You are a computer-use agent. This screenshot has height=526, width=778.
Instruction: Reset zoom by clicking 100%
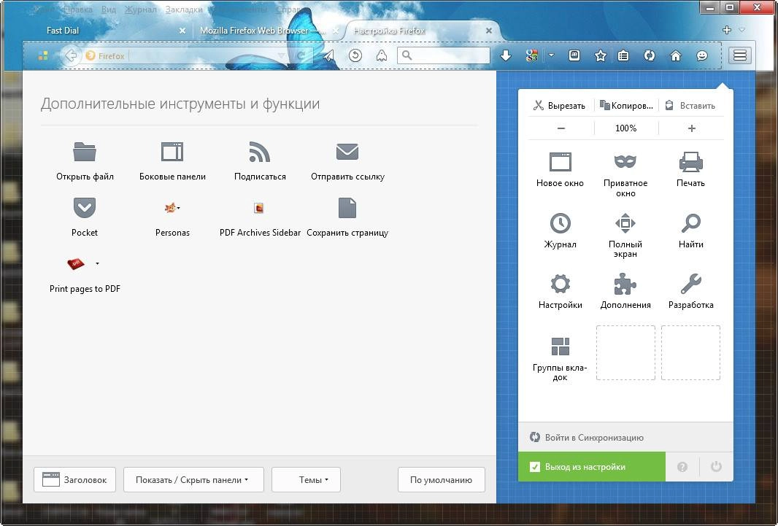(x=626, y=128)
